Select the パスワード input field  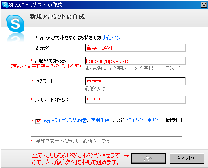[135, 81]
